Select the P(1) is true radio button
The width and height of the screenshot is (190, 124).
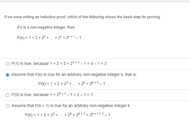(x=8, y=64)
